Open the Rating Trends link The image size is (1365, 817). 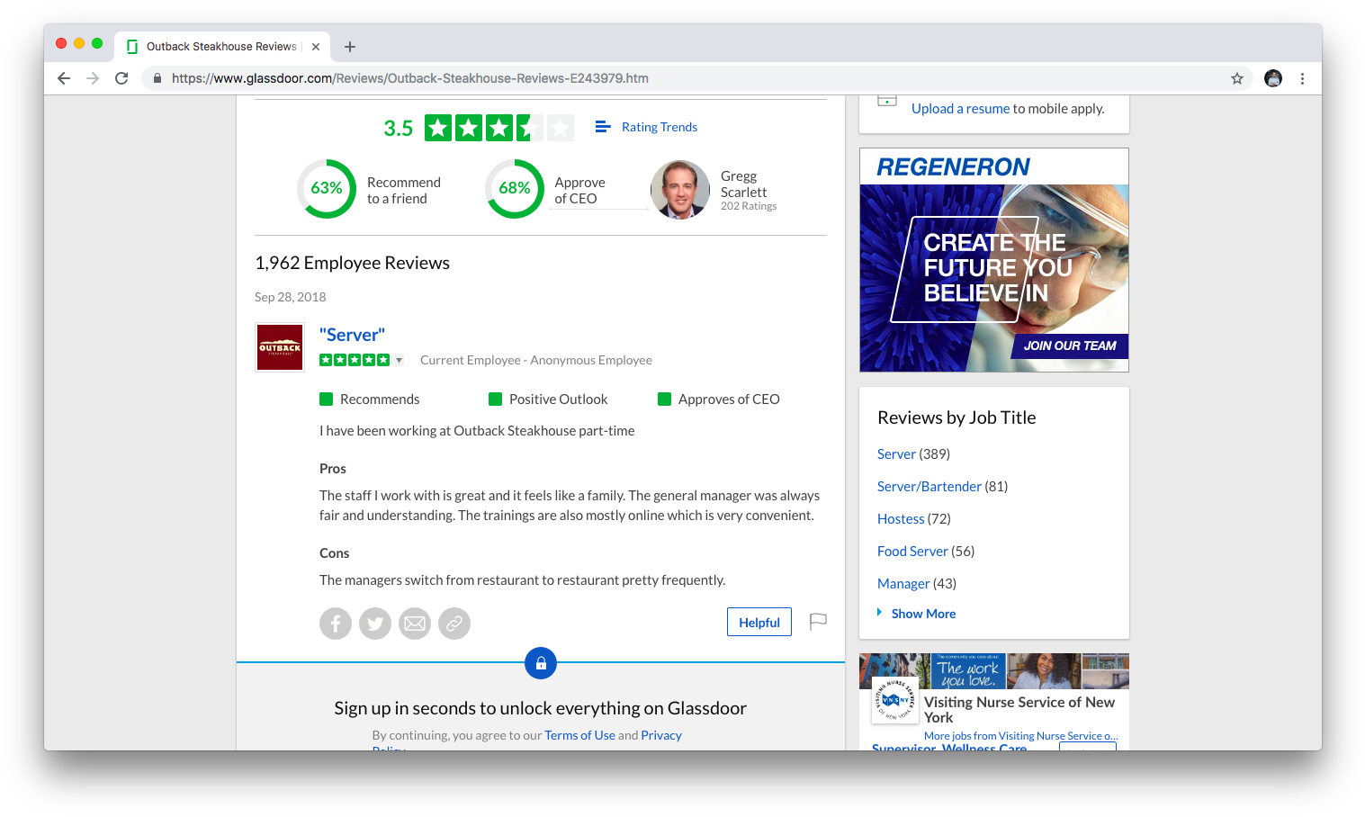pyautogui.click(x=660, y=127)
